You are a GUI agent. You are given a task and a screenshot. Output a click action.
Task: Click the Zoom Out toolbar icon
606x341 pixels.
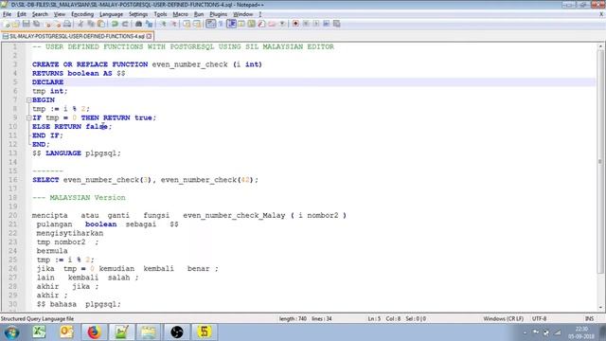coord(174,24)
